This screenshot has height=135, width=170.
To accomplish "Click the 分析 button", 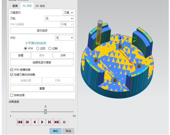I will pos(63,55).
